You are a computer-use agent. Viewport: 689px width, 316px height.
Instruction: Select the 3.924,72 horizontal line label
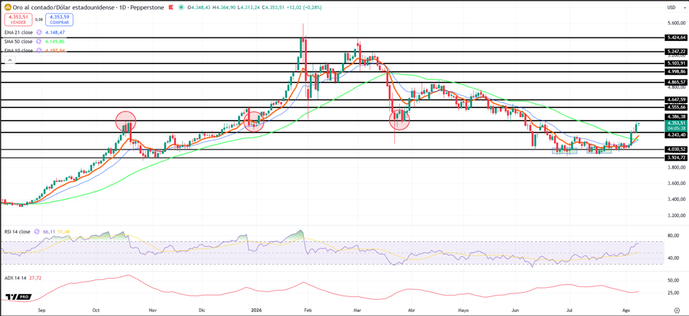click(676, 157)
